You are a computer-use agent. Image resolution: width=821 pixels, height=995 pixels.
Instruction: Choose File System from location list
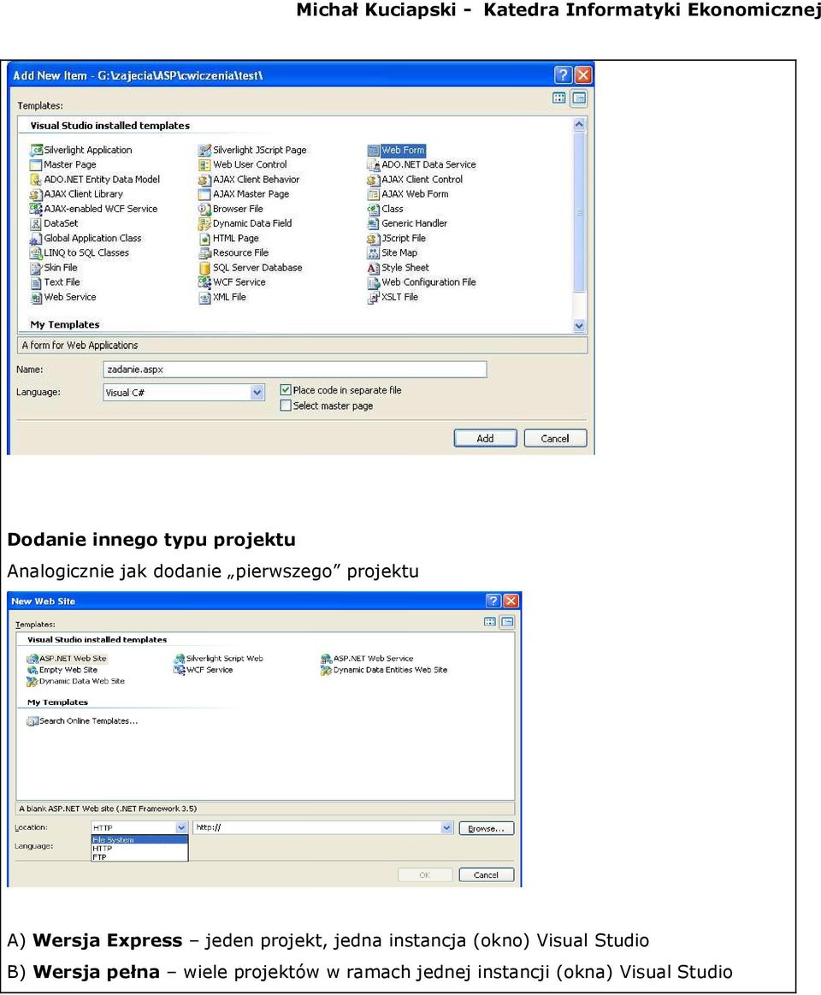click(139, 839)
